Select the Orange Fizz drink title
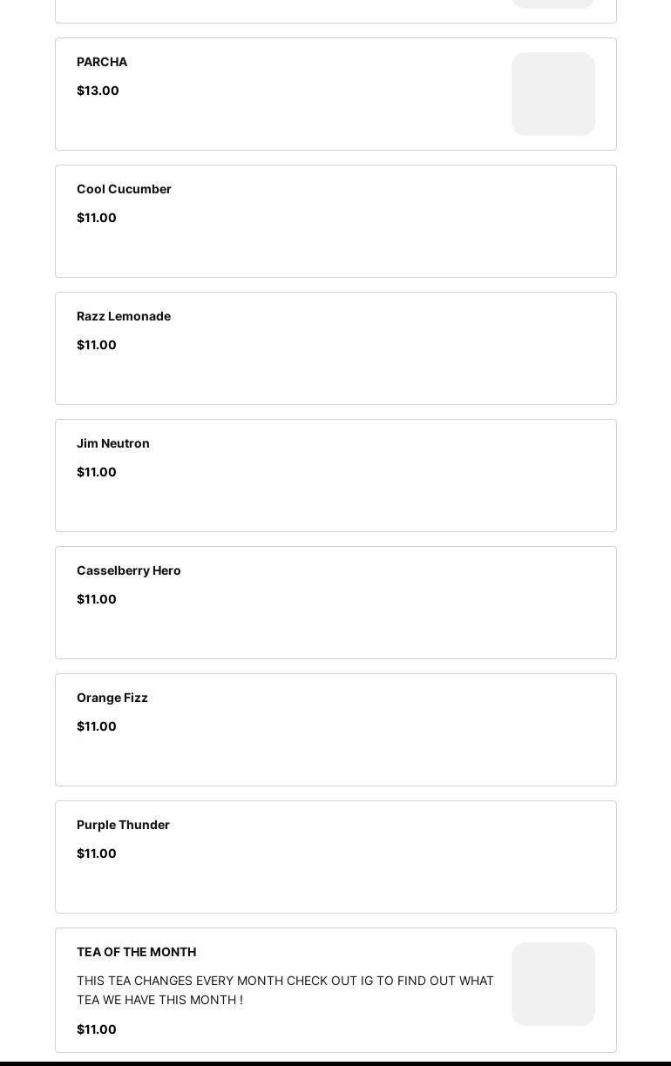 click(x=112, y=698)
